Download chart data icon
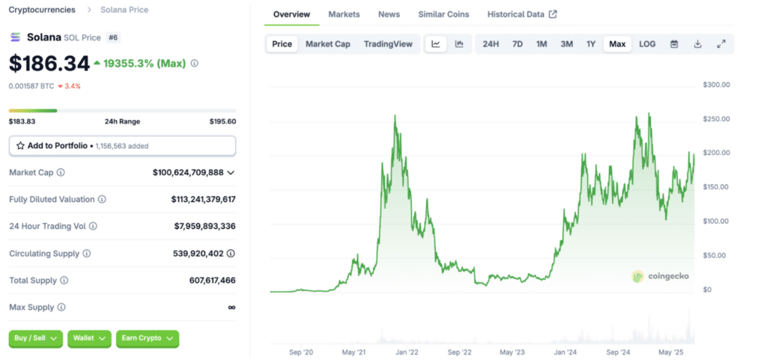The height and width of the screenshot is (360, 767). 698,44
